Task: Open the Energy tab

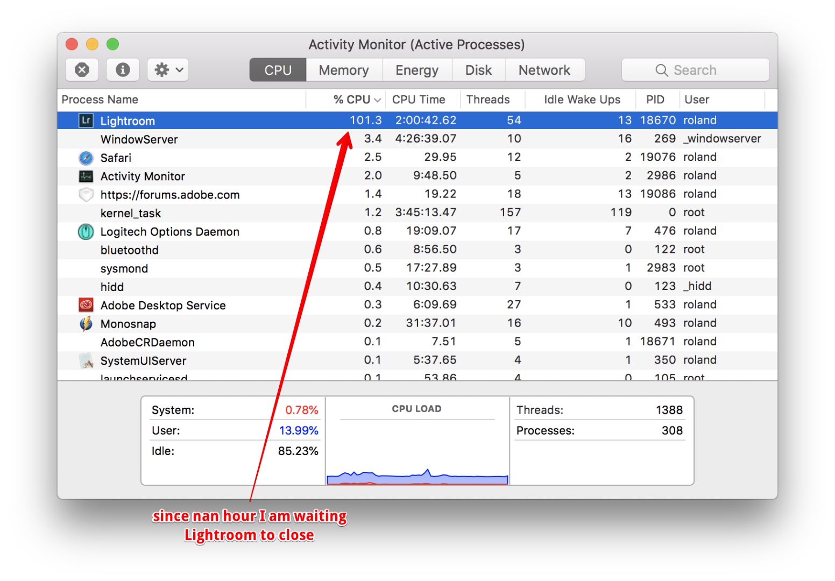Action: (x=417, y=70)
